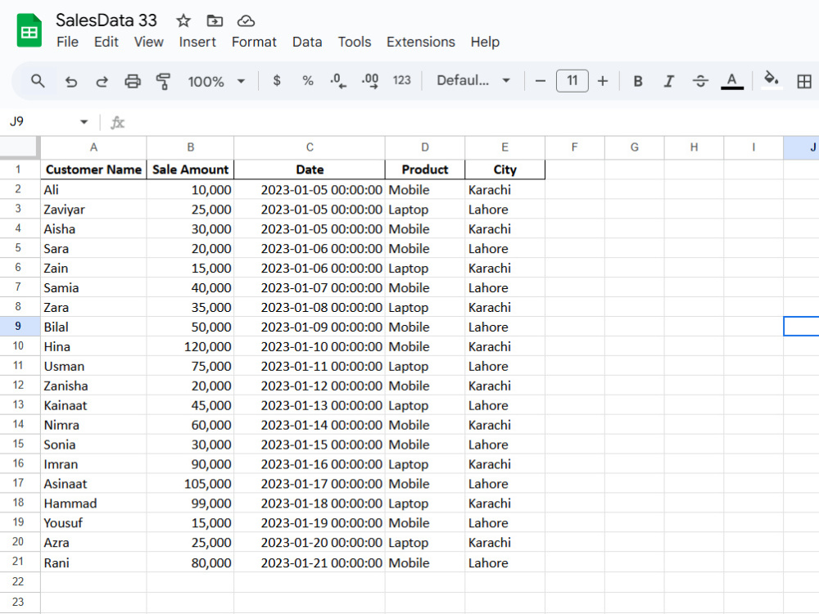
Task: Undo the last action
Action: point(70,81)
